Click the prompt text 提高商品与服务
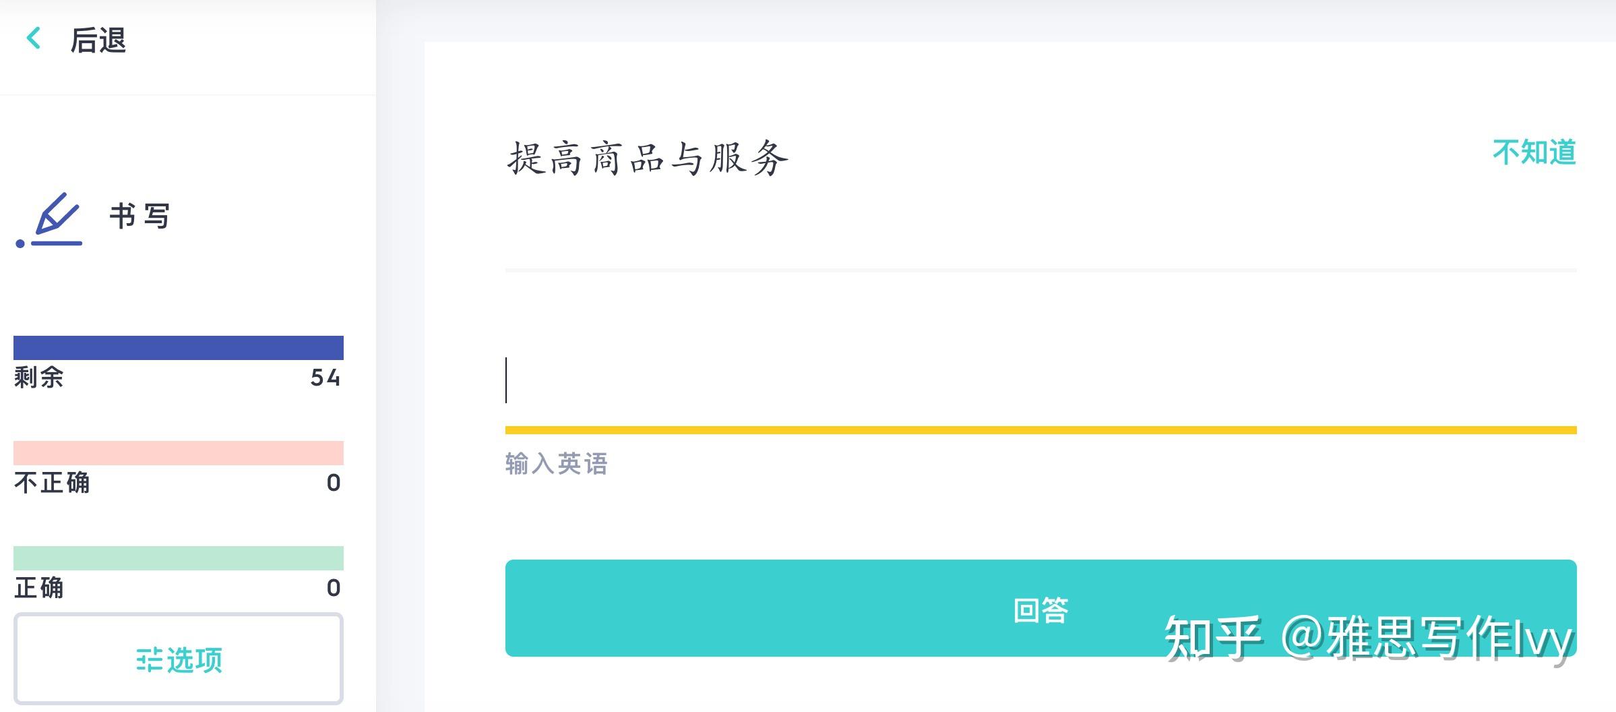Viewport: 1616px width, 712px height. click(648, 159)
